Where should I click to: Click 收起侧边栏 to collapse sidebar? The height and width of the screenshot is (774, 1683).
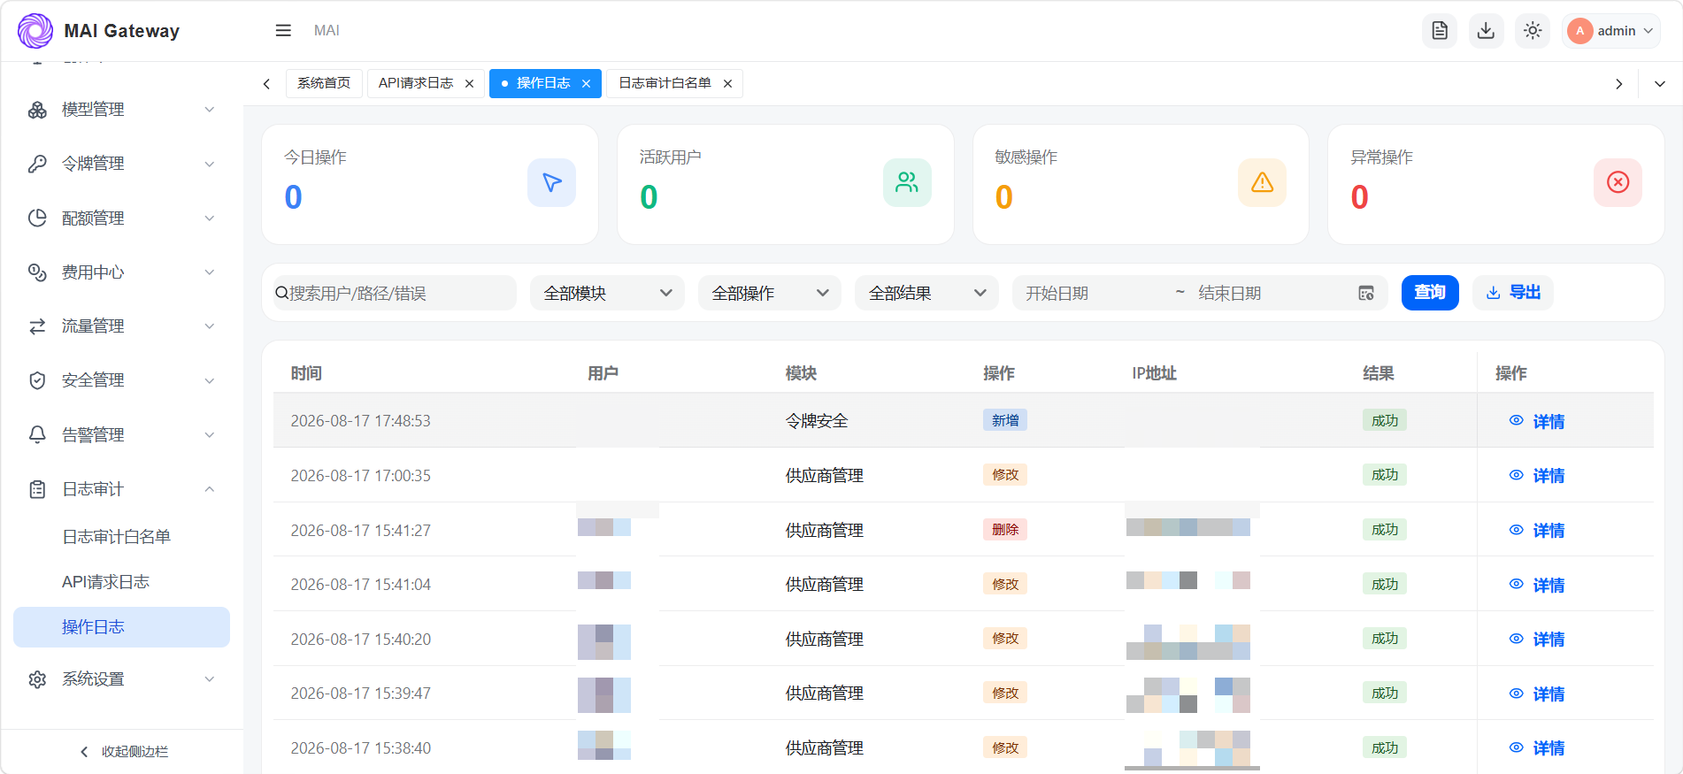click(122, 752)
